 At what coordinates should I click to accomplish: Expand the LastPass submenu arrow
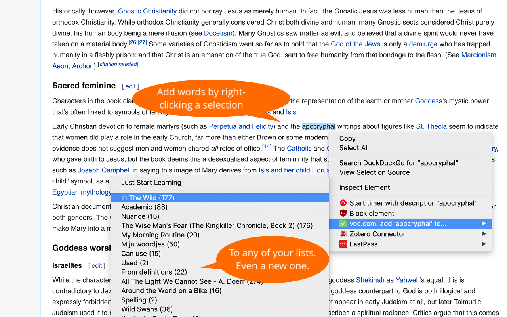coord(484,244)
